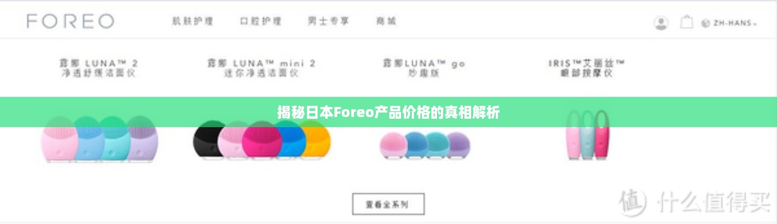The height and width of the screenshot is (224, 777).
Task: Expand the ZH-HANS language dropdown
Action: (x=734, y=24)
